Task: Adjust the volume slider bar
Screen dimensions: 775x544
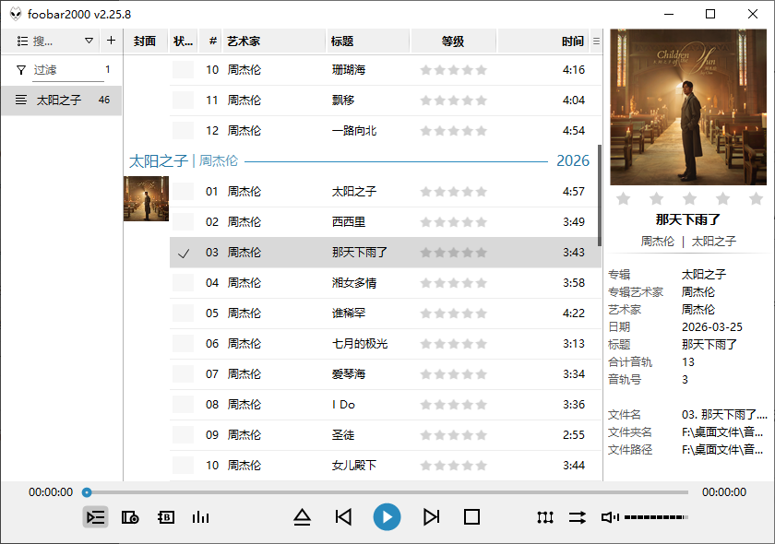Action: [656, 517]
